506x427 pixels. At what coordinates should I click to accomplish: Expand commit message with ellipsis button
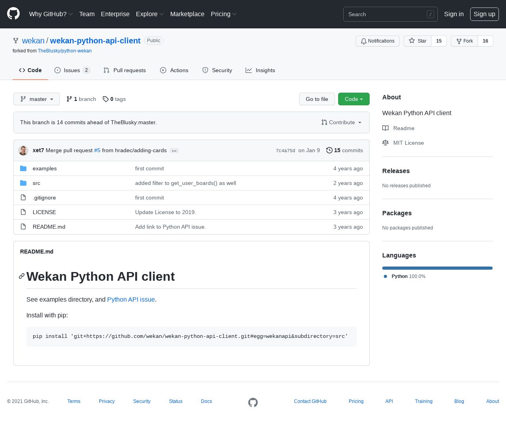point(174,151)
